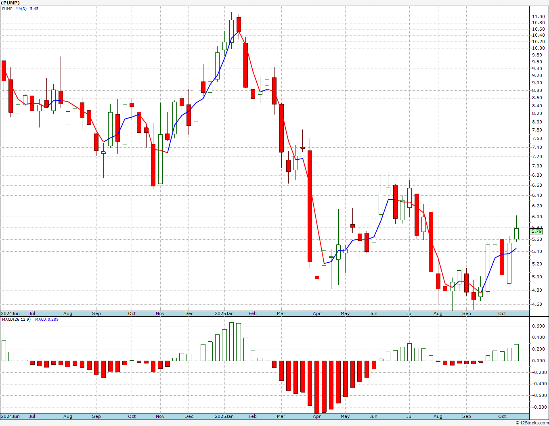Click the 6.20 price axis label
Image resolution: width=549 pixels, height=426 pixels.
537,206
